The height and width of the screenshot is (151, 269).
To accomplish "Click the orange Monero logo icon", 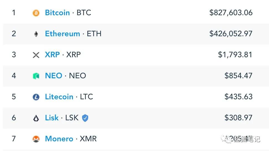I will click(36, 139).
